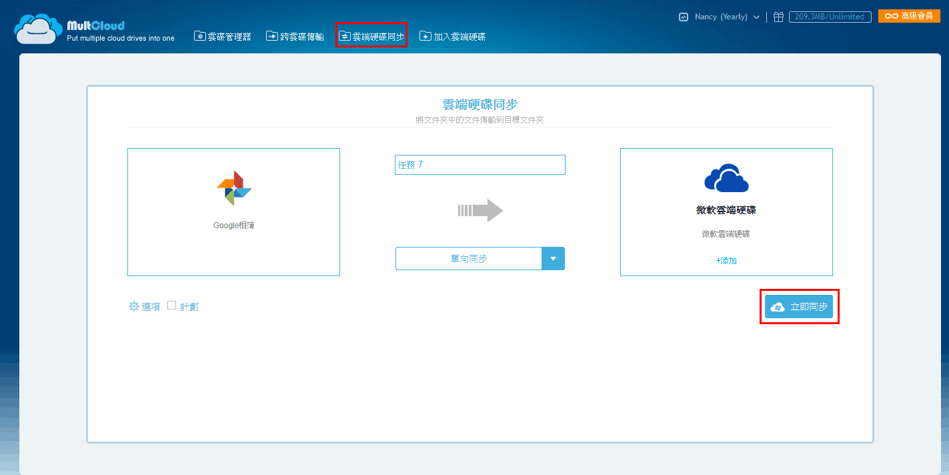
Task: Click the 任務 7 task name field
Action: 480,165
